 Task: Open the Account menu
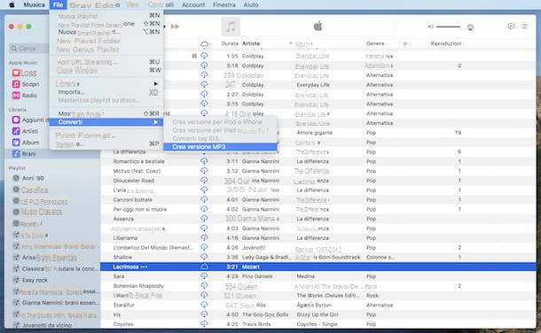(193, 4)
